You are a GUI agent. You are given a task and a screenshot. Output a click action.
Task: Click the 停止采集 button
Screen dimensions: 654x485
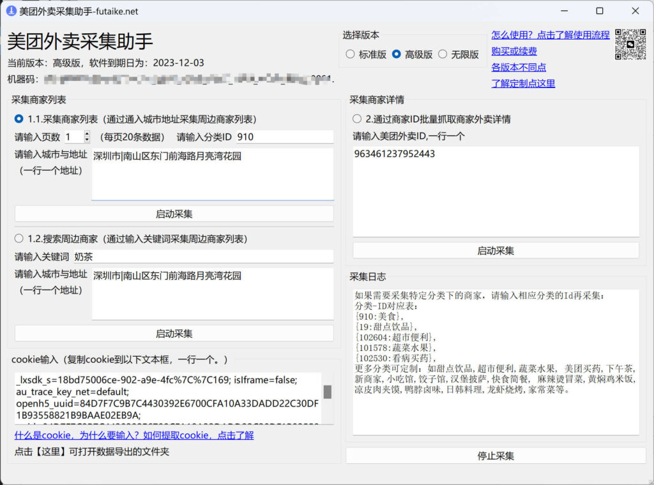496,456
